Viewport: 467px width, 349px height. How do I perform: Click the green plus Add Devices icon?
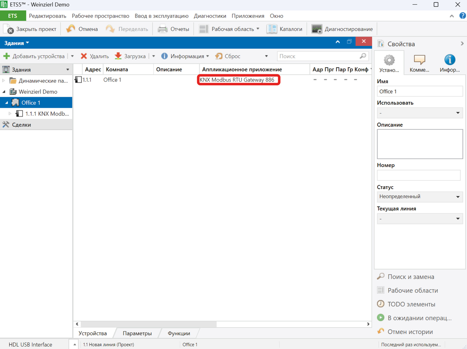tap(7, 56)
